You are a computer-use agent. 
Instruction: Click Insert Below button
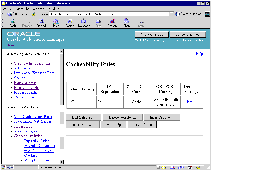point(83,125)
